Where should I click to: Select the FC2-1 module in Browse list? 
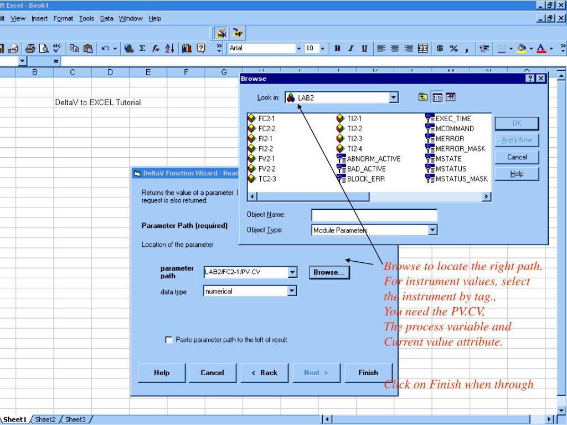click(262, 118)
